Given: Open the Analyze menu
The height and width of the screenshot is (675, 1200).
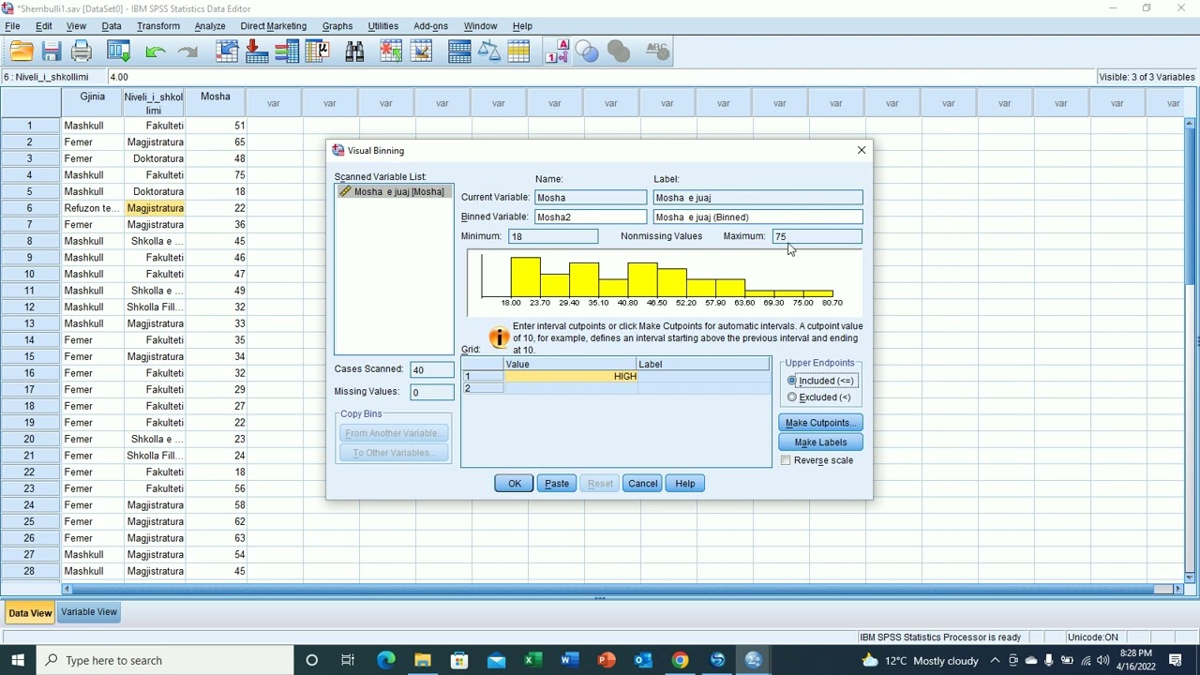Looking at the screenshot, I should [x=210, y=26].
